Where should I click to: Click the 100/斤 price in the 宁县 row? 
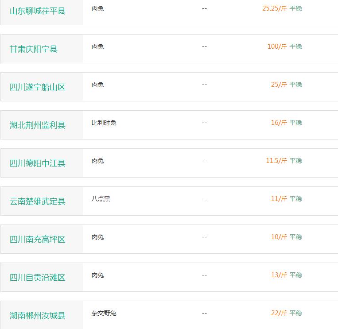click(277, 46)
